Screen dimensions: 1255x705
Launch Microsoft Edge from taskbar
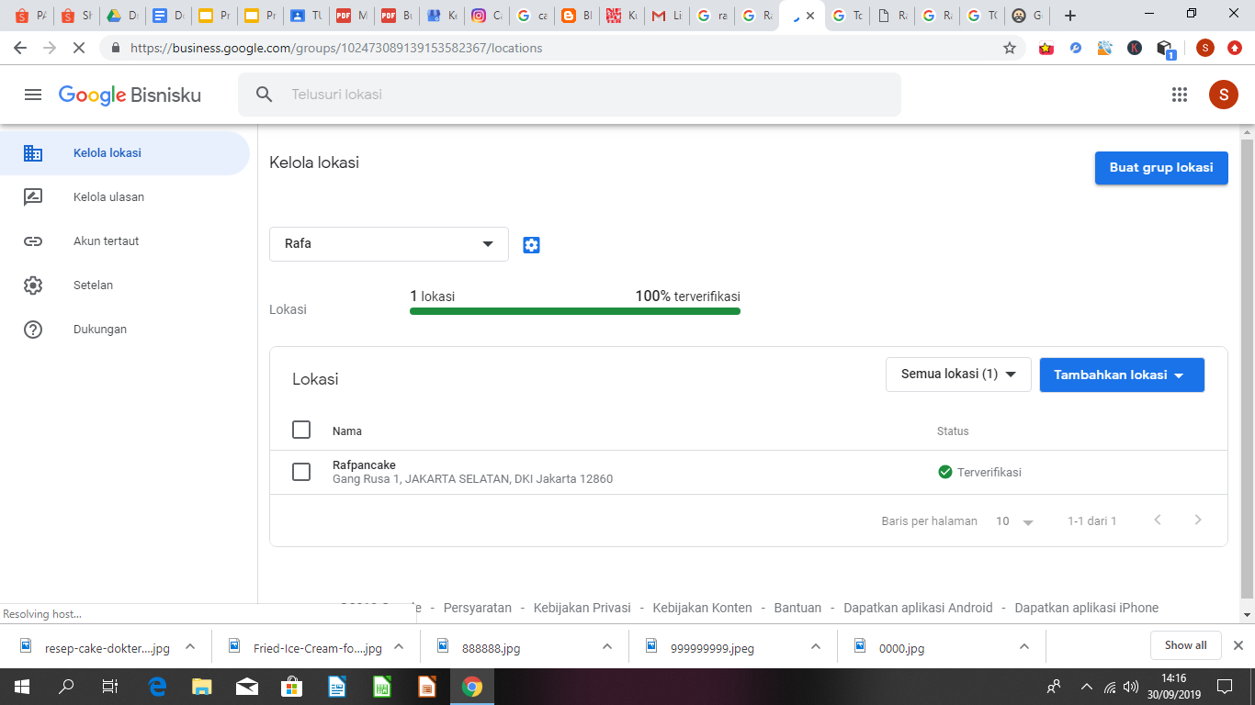click(157, 686)
